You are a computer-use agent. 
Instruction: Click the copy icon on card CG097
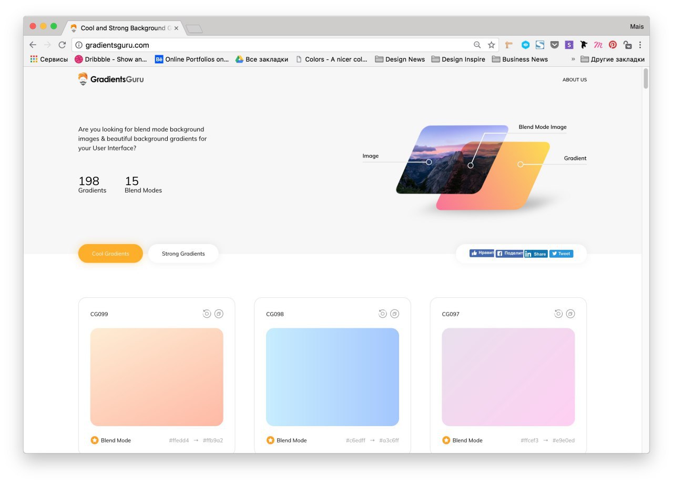(570, 314)
